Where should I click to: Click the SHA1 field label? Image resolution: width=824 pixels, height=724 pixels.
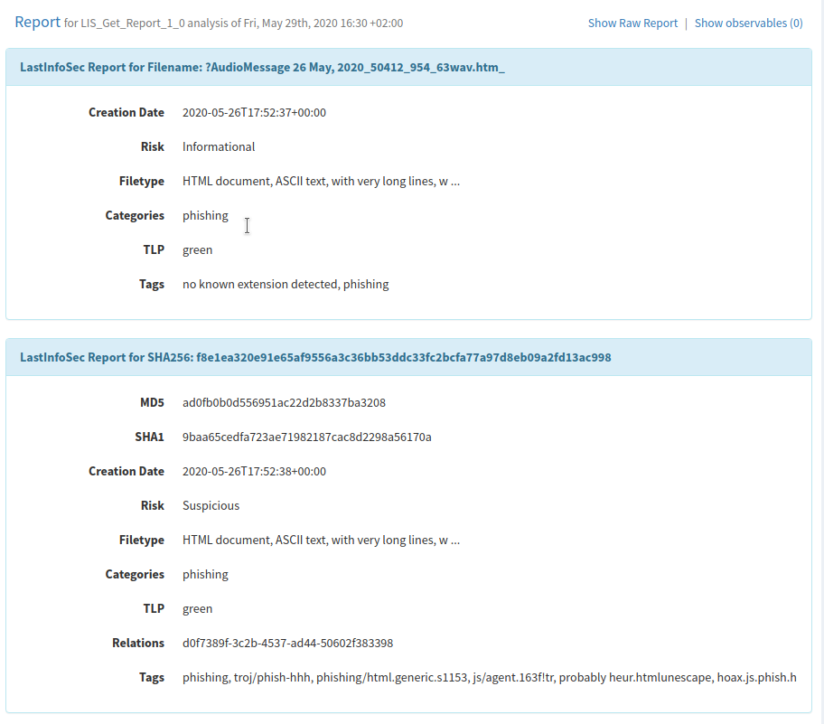[x=149, y=437]
